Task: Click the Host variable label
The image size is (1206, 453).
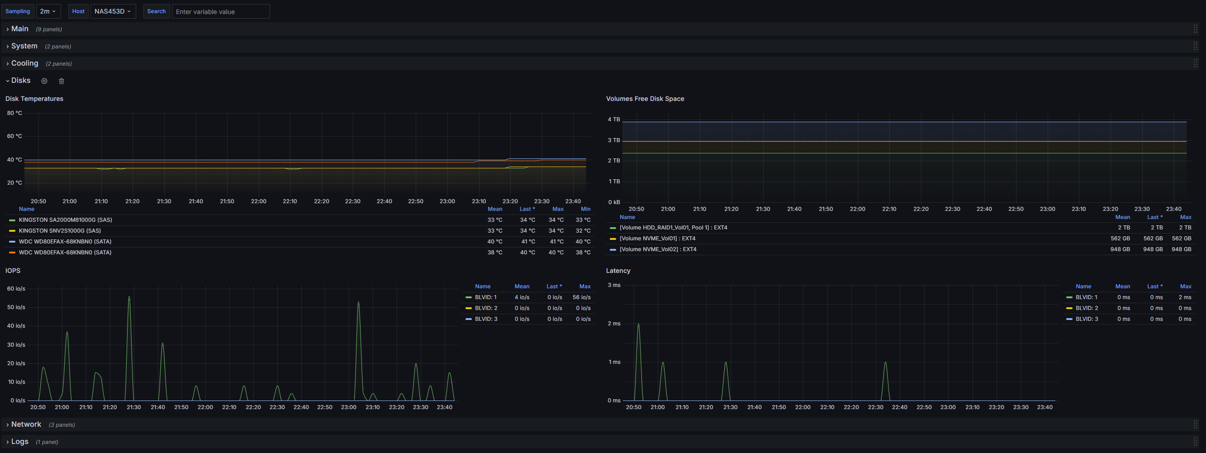Action: [78, 11]
